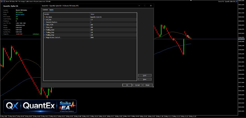Click the Cancel button
The image size is (246, 118).
click(x=137, y=85)
